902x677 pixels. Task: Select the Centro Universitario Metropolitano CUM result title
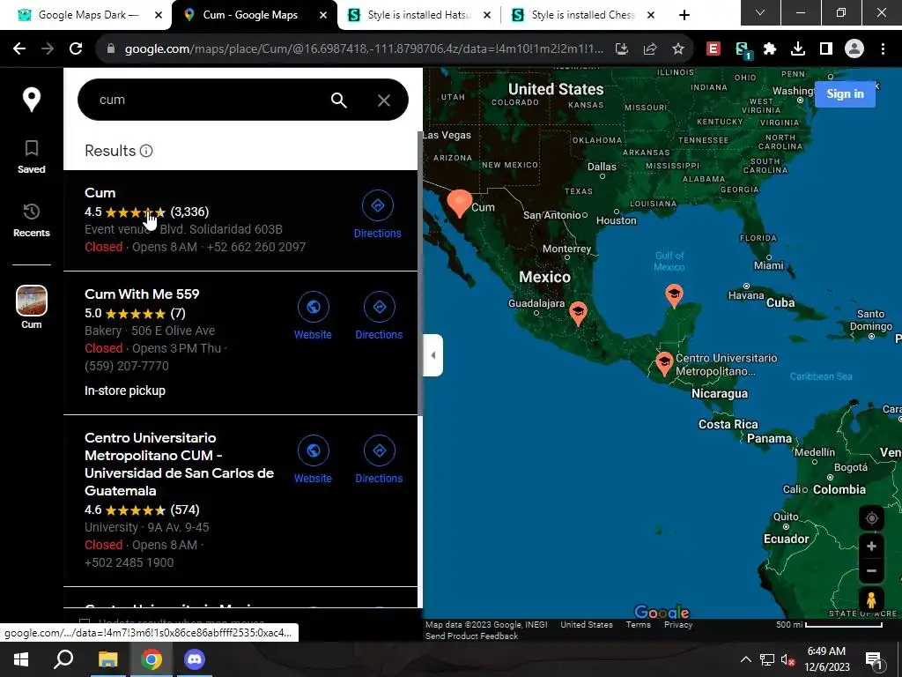tap(180, 464)
